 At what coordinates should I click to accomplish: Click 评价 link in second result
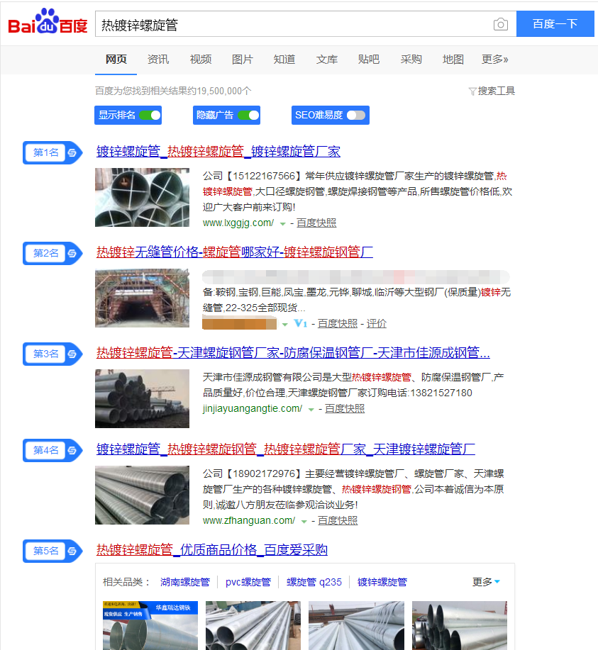pyautogui.click(x=377, y=324)
